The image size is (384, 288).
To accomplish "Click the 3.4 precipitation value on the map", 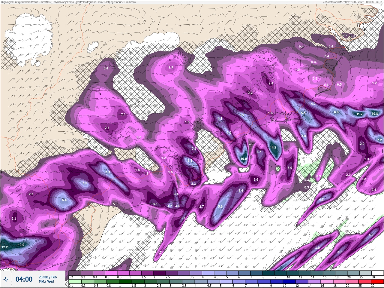I will (x=176, y=194).
